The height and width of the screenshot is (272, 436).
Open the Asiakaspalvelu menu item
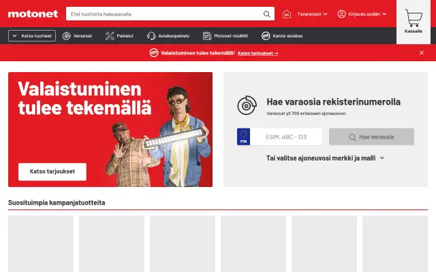point(168,36)
